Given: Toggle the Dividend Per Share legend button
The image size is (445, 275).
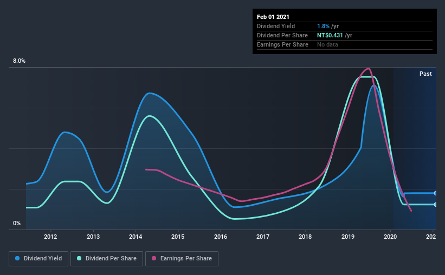Looking at the screenshot, I should click(x=107, y=259).
